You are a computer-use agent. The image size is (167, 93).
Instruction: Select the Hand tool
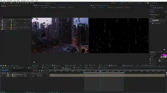click(4, 3)
